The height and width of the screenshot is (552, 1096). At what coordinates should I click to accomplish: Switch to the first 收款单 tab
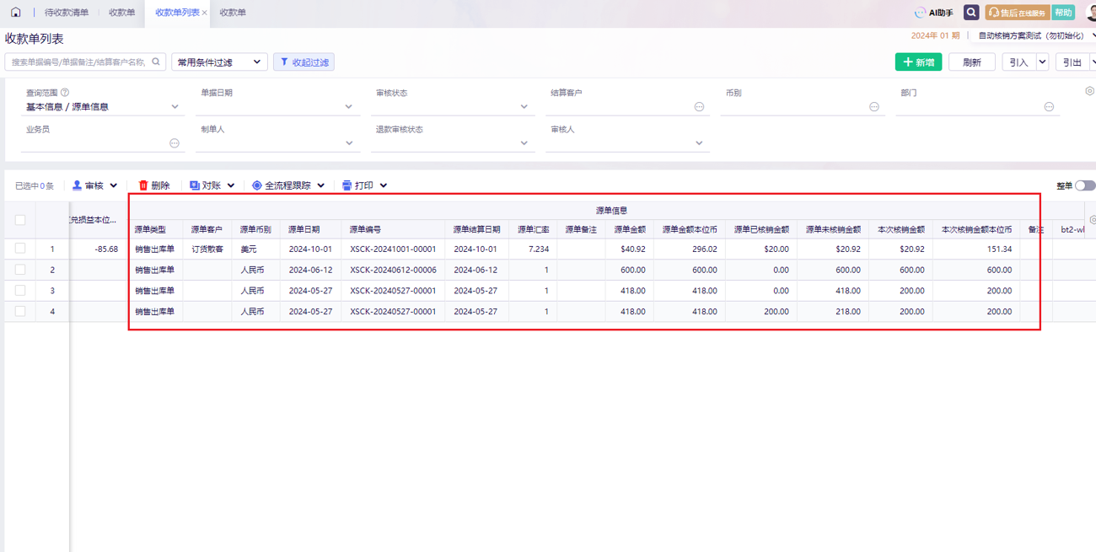(122, 13)
